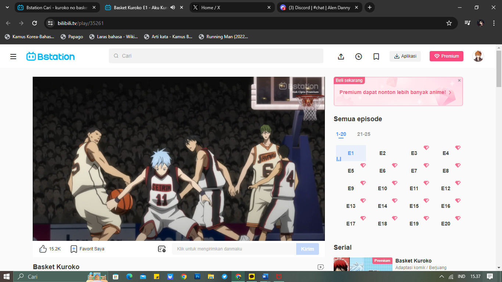Image resolution: width=502 pixels, height=282 pixels.
Task: Play episode E10
Action: [383, 188]
